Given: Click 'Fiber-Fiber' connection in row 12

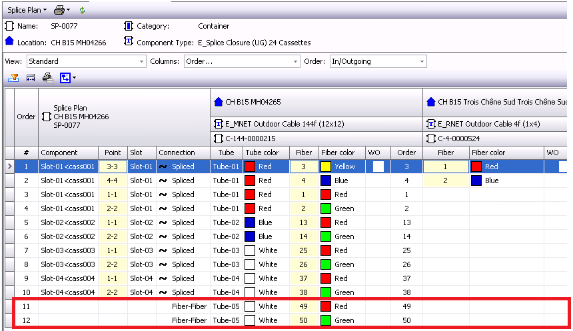Looking at the screenshot, I should (189, 320).
